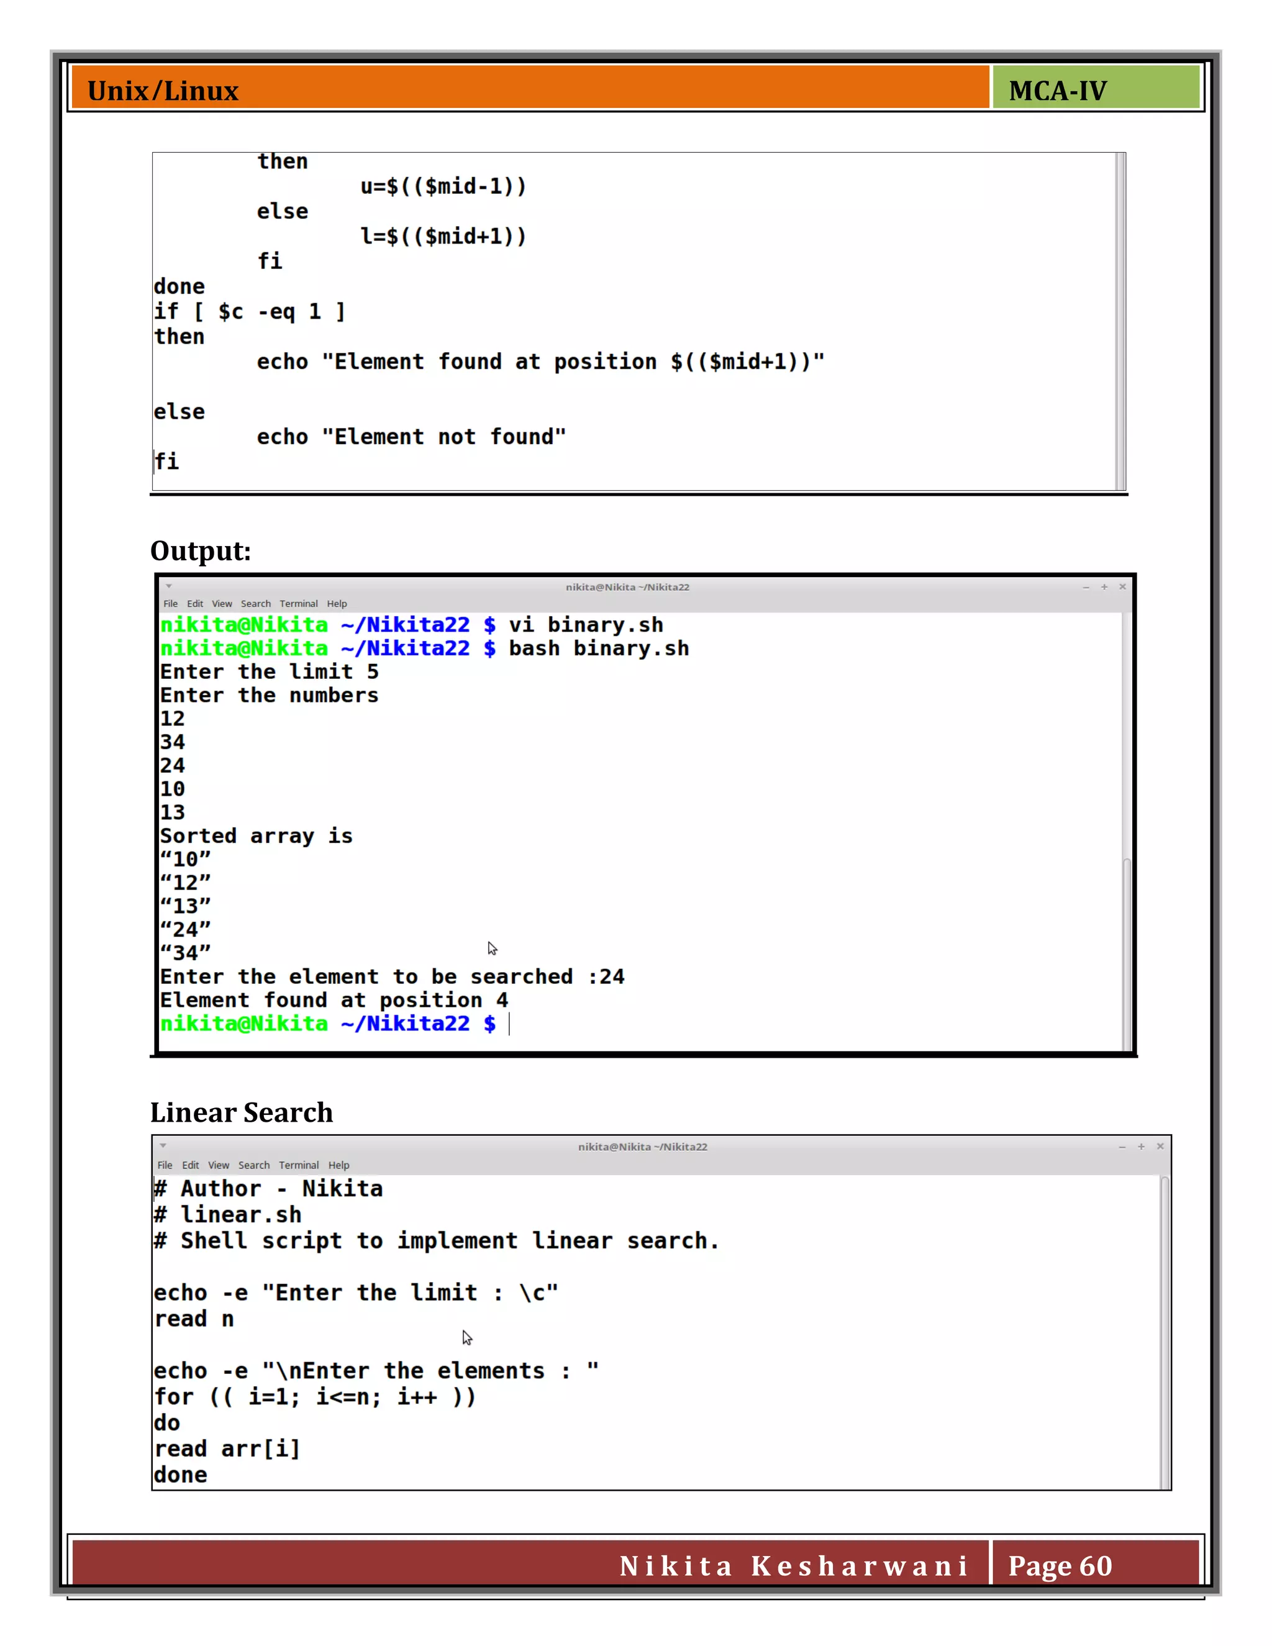Open Search menu in linear search terminal
Image resolution: width=1272 pixels, height=1646 pixels.
coord(254,1165)
